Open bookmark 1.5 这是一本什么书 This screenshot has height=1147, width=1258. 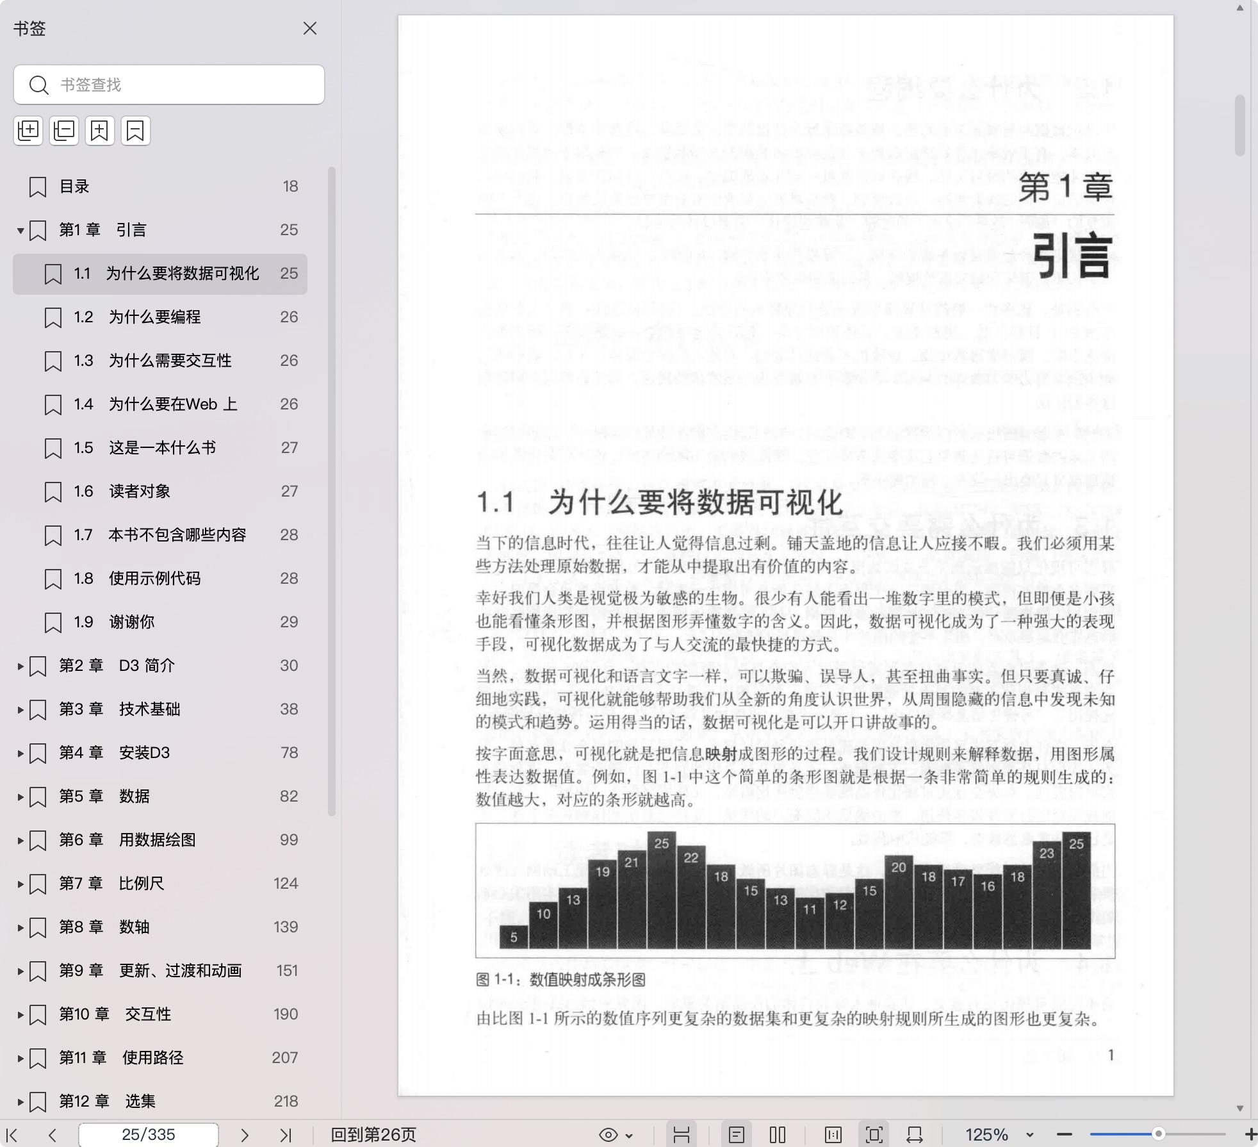tap(160, 448)
